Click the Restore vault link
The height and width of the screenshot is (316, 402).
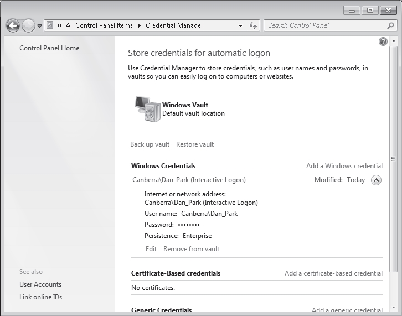click(195, 144)
